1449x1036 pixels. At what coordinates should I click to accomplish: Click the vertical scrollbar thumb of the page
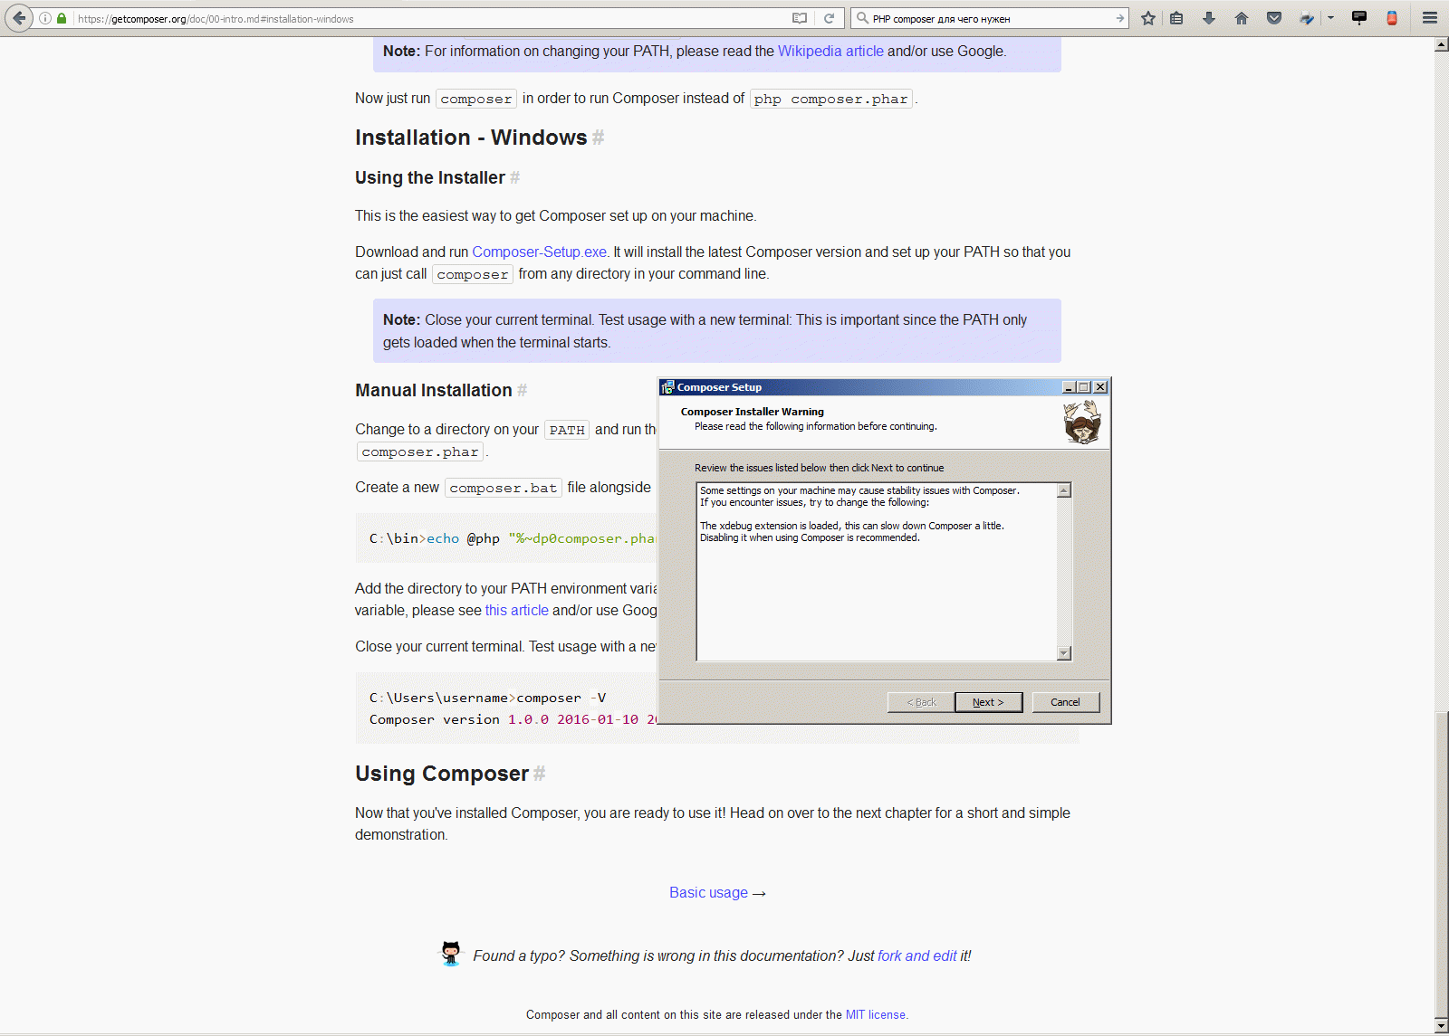coord(1441,866)
